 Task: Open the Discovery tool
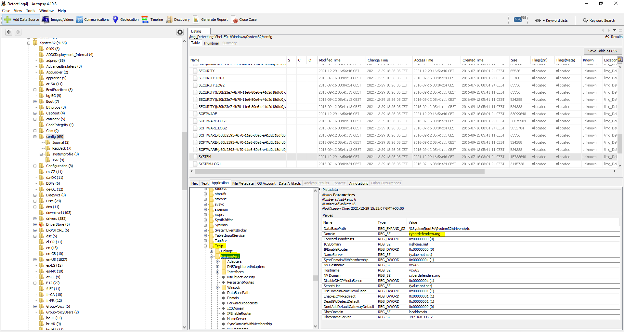tap(178, 20)
